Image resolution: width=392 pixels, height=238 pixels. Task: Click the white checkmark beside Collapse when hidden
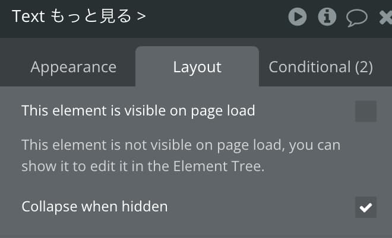point(366,207)
